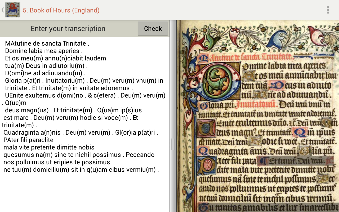Click the panel divider handle between panes
Image resolution: width=339 pixels, height=212 pixels.
point(173,144)
